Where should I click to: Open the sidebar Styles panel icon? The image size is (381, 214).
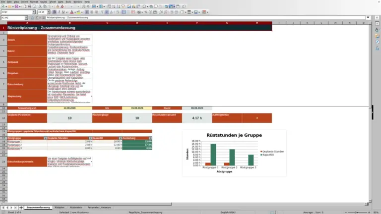tap(377, 30)
